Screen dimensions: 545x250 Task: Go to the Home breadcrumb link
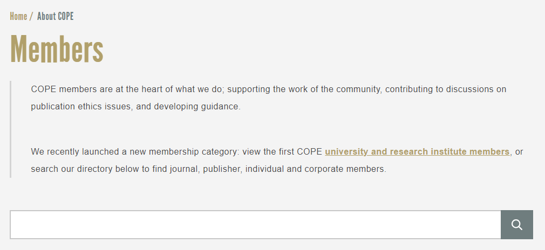18,16
